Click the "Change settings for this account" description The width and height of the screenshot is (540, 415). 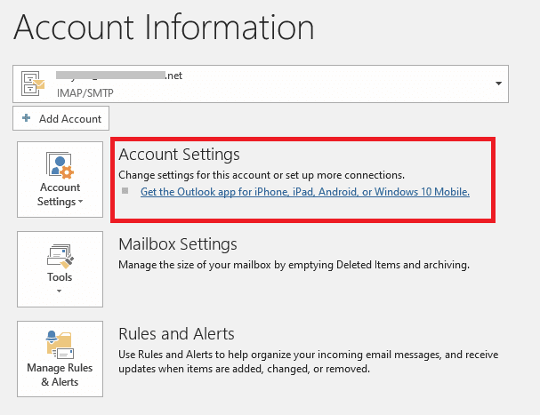[262, 175]
